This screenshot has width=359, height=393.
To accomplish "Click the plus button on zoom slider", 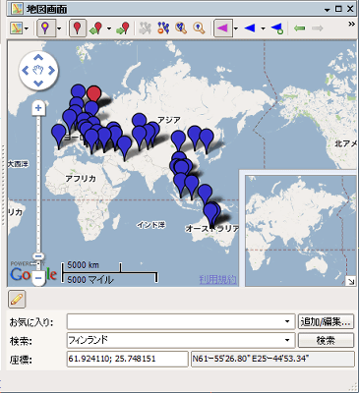I will click(38, 108).
